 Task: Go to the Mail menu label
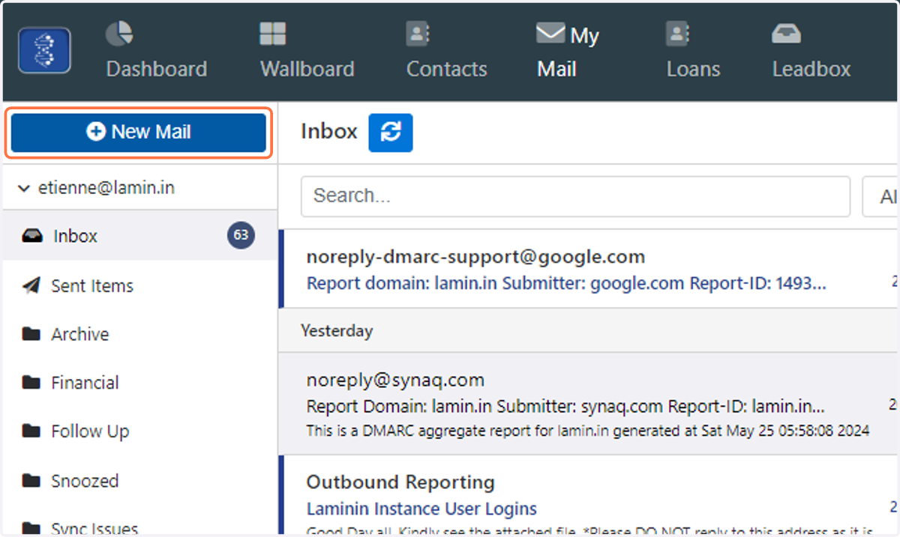[556, 69]
